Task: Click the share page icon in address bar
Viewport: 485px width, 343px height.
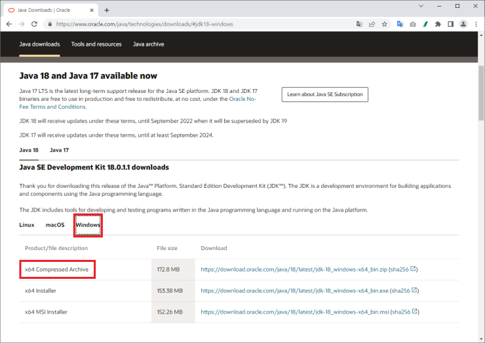Action: click(372, 24)
